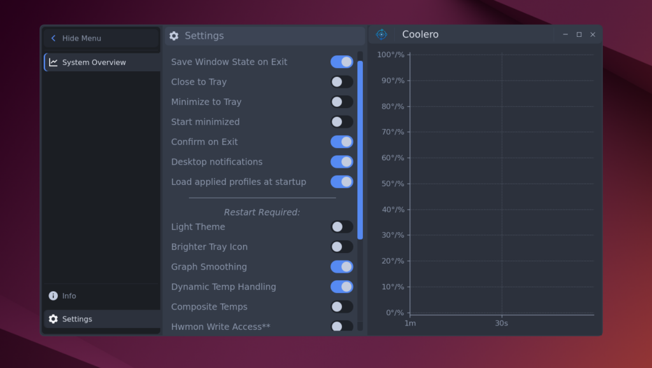Screen dimensions: 652x368
Task: Click the System Overview chart icon
Action: tap(53, 62)
